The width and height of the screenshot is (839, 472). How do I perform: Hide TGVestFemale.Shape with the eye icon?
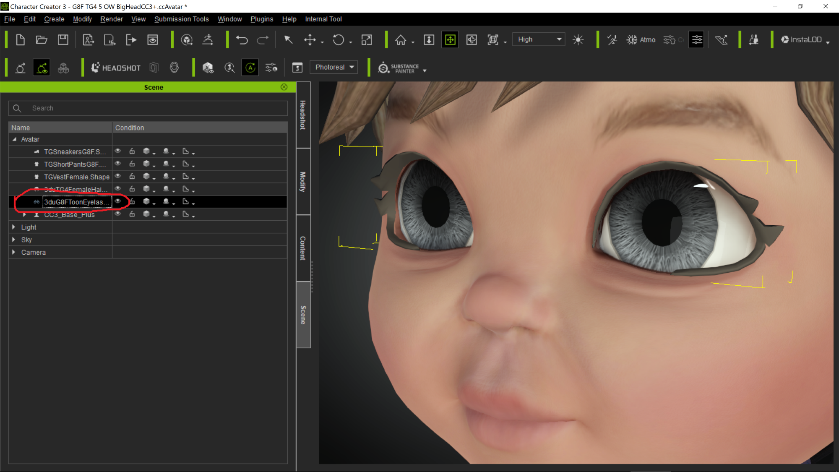pos(118,176)
